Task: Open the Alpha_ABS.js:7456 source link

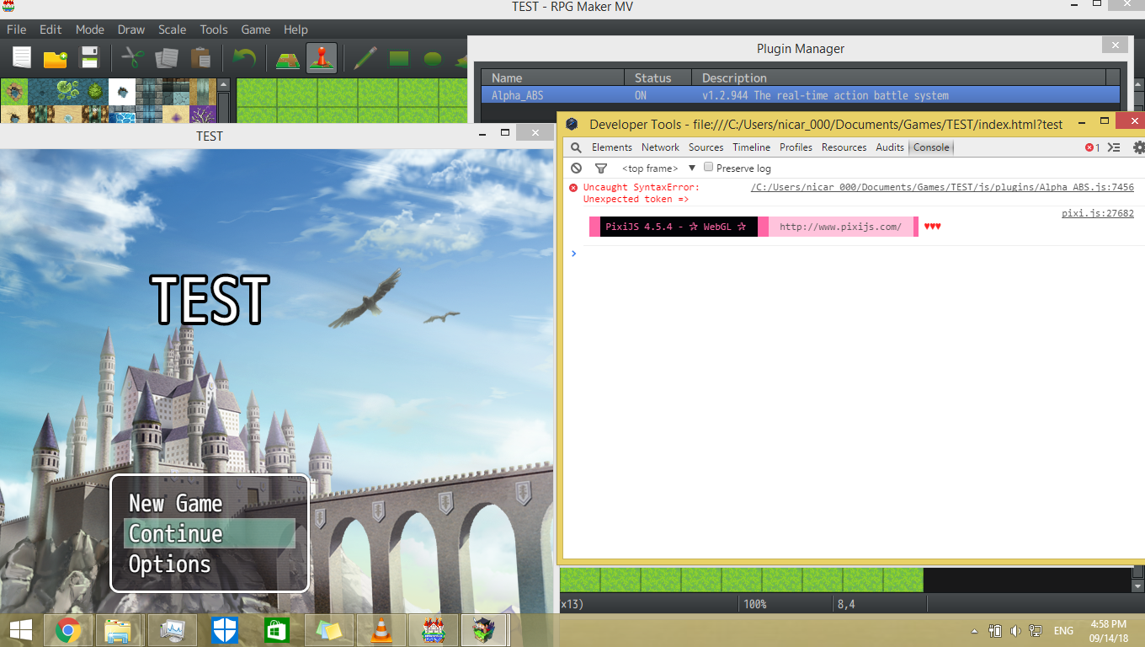Action: [942, 188]
